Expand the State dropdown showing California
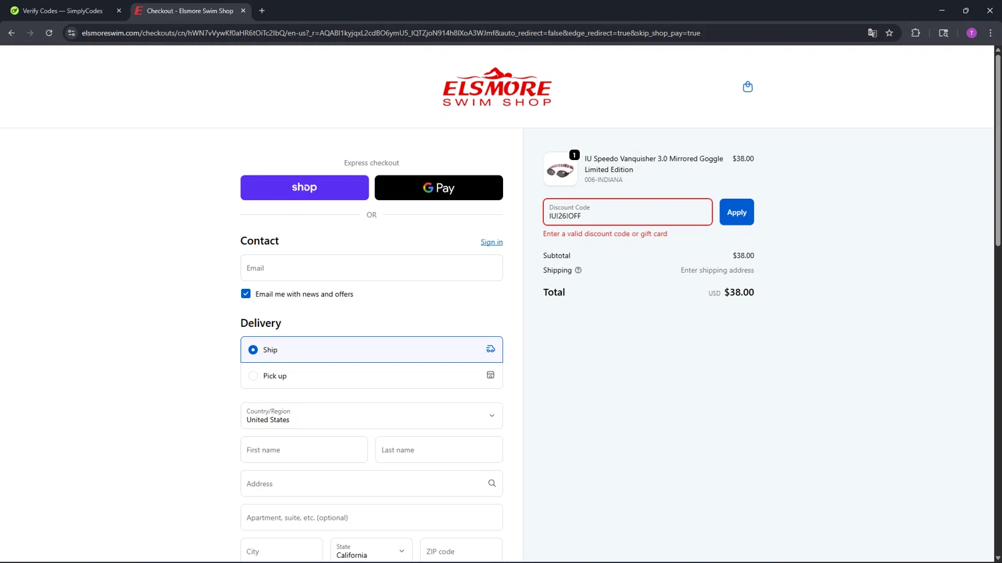The width and height of the screenshot is (1002, 563). point(371,551)
